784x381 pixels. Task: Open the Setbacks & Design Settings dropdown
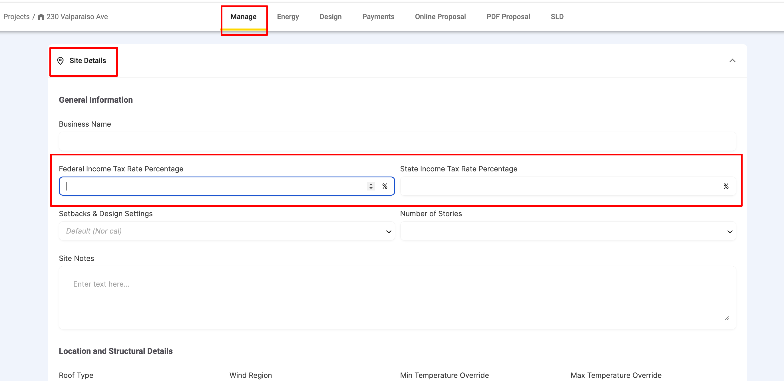pyautogui.click(x=227, y=231)
